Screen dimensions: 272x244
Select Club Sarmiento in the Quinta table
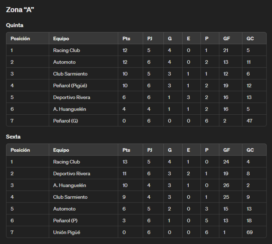[70, 74]
